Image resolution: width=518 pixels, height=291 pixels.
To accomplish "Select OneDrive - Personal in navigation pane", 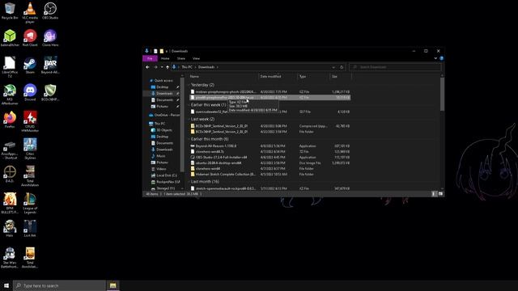I will 164,115.
